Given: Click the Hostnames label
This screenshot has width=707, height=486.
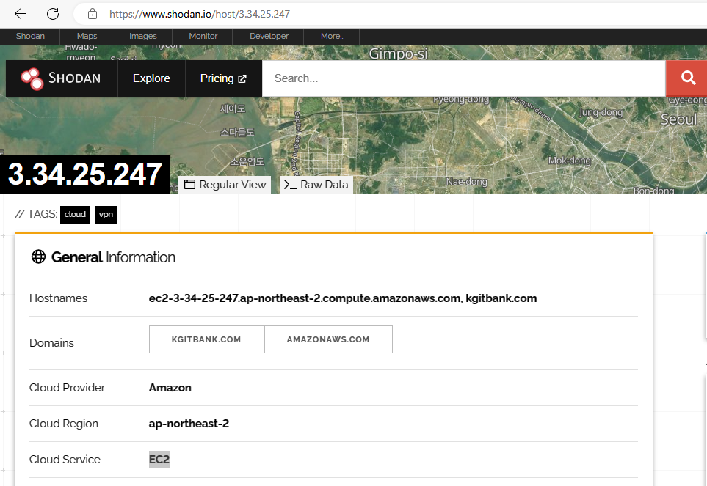Looking at the screenshot, I should 58,298.
